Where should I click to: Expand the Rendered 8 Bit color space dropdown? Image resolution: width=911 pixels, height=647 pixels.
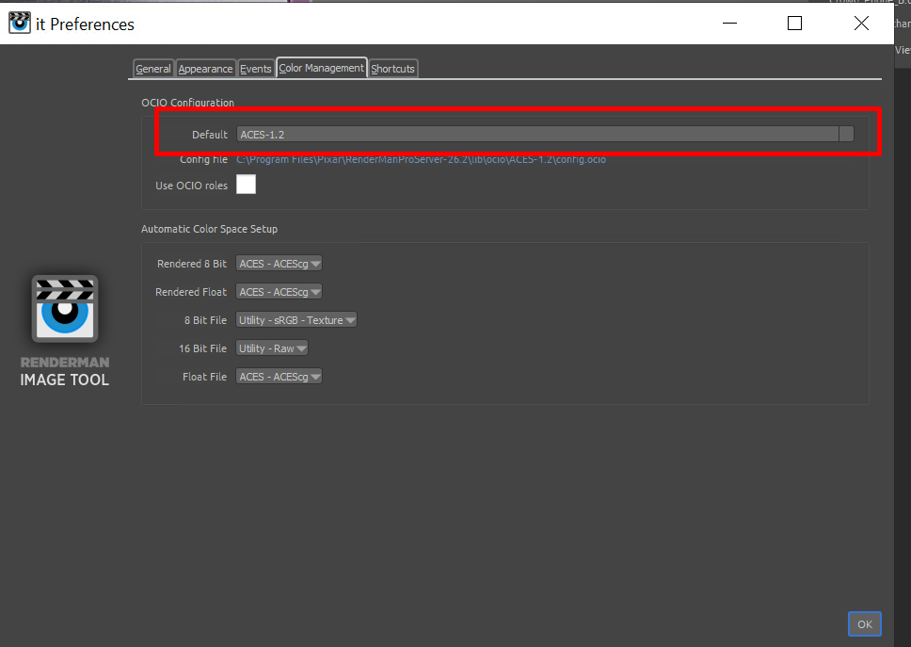coord(279,264)
